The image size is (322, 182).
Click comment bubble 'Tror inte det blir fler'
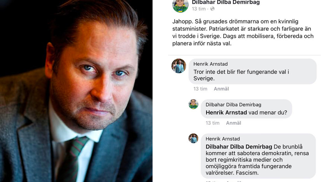253,72
